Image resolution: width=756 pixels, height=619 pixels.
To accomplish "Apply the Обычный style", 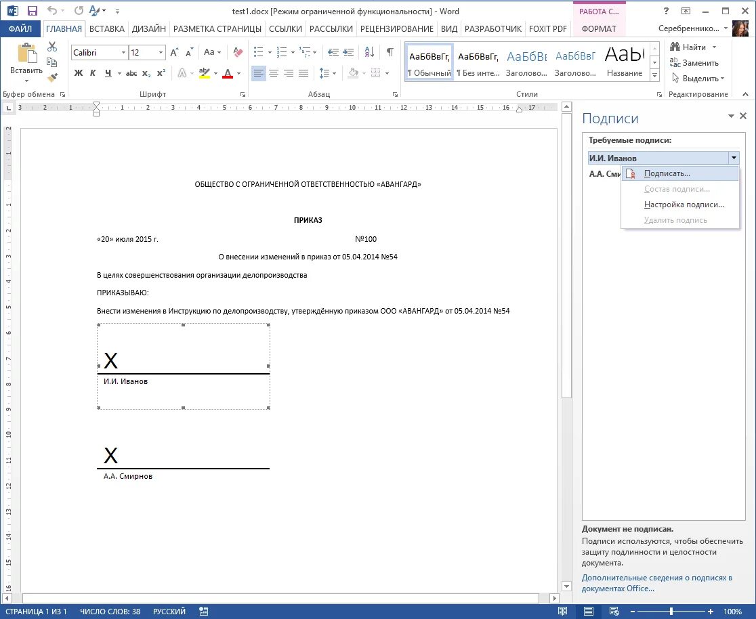I will (429, 63).
